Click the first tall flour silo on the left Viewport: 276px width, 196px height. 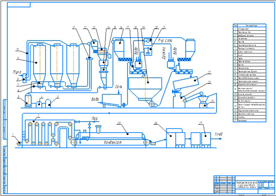coord(39,65)
